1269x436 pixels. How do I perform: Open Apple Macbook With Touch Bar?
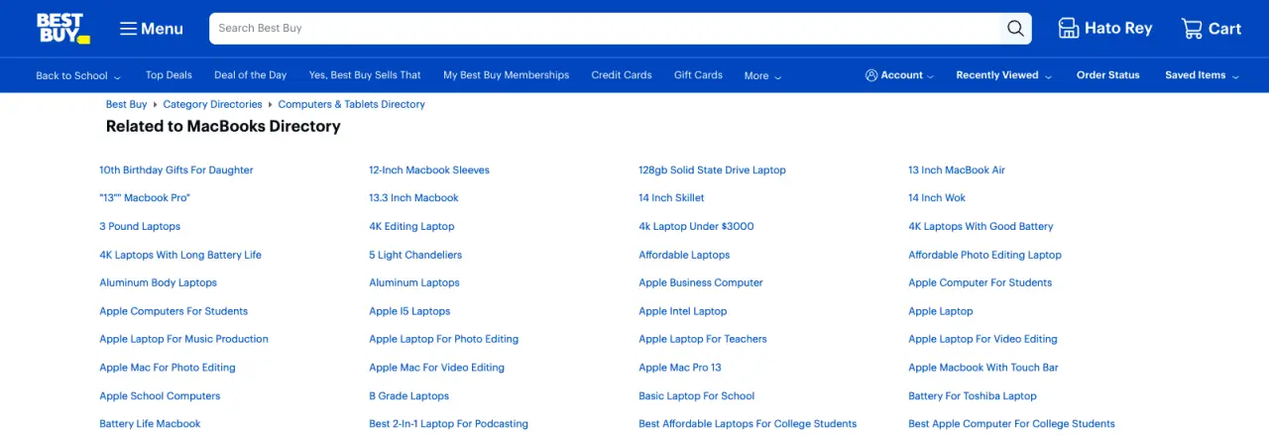pyautogui.click(x=983, y=369)
